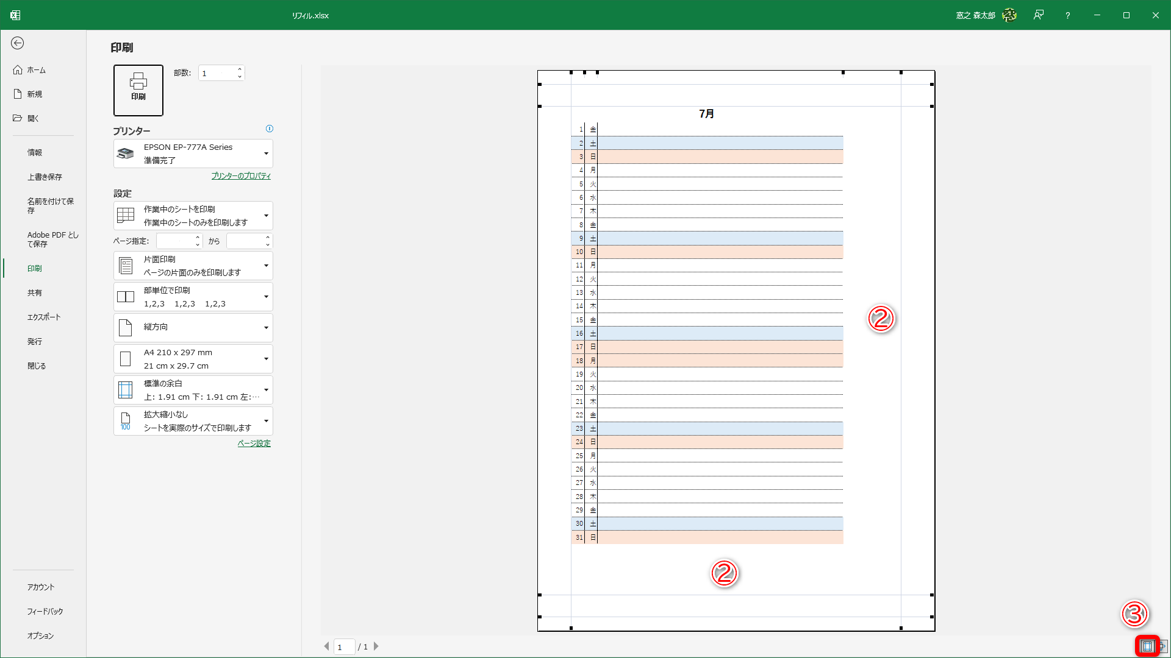Open EPSON EP-777A printer dropdown
1171x658 pixels.
[193, 154]
